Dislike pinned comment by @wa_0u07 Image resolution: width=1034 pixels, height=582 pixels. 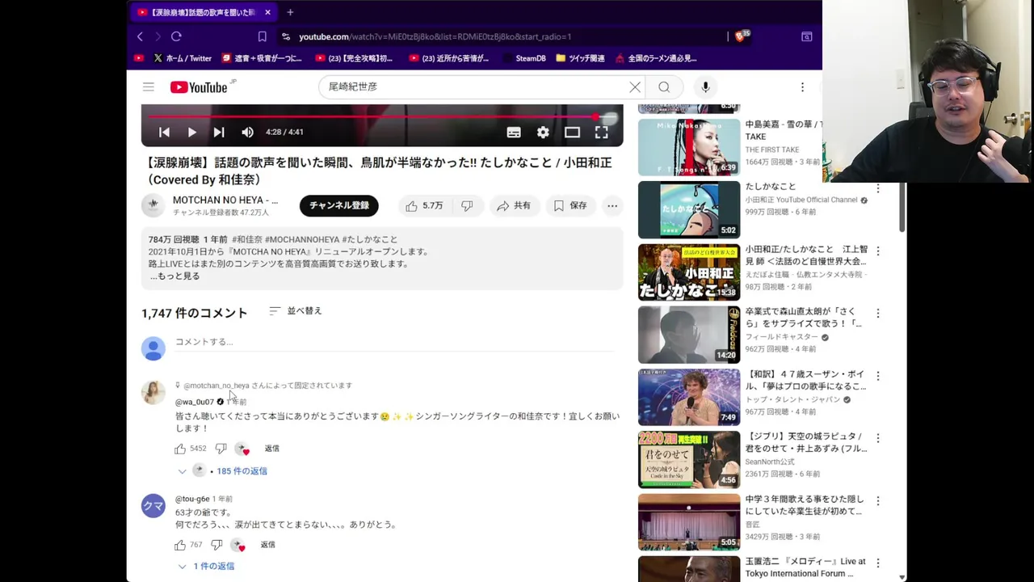click(221, 449)
